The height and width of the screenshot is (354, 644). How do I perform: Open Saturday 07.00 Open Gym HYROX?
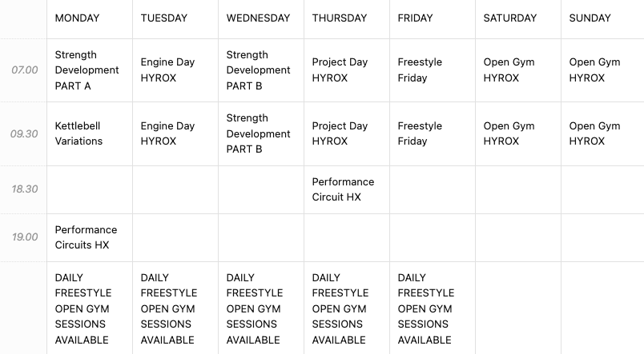[509, 70]
